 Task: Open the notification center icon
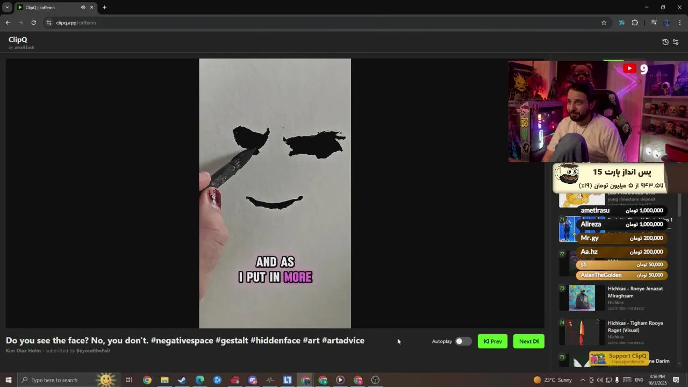[x=676, y=380]
